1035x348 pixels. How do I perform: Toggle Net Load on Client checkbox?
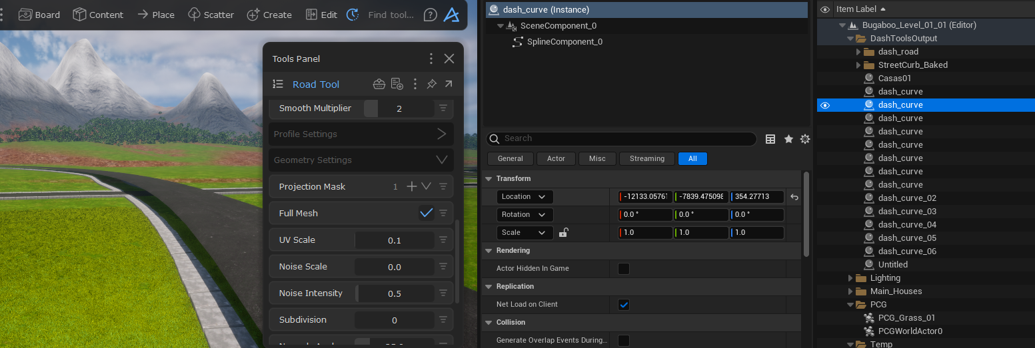[624, 304]
